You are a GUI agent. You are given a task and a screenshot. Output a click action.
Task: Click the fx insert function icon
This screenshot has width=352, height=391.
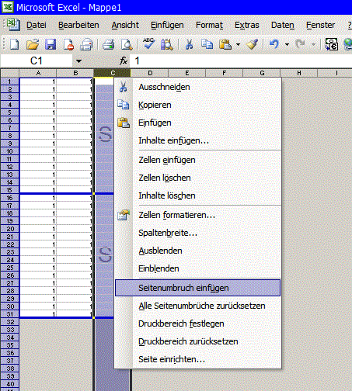pyautogui.click(x=124, y=61)
